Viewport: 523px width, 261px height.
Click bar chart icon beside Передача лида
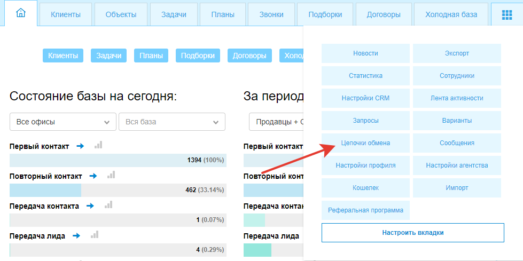click(x=95, y=235)
